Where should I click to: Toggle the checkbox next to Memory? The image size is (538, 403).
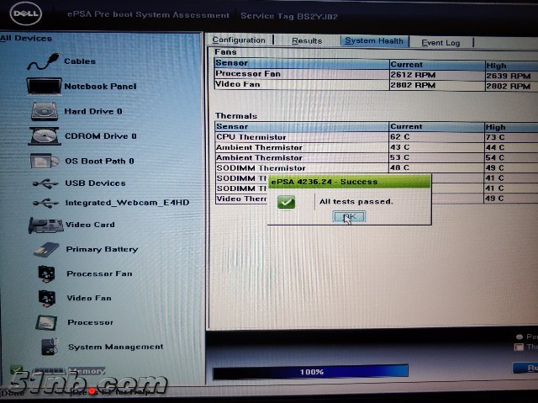pos(16,371)
